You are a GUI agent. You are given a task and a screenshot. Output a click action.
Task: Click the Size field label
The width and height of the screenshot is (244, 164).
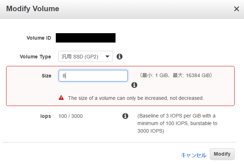(46, 76)
